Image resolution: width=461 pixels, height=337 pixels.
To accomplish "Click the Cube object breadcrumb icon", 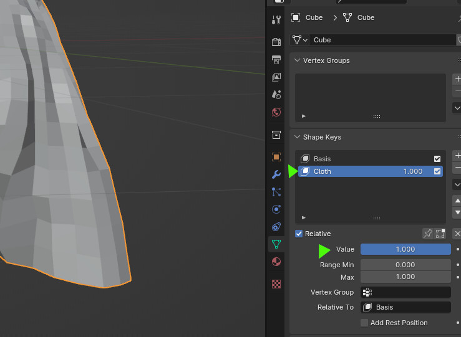I will point(296,17).
